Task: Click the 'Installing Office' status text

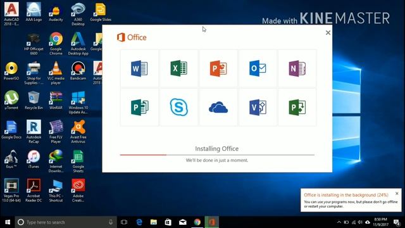Action: (x=216, y=149)
